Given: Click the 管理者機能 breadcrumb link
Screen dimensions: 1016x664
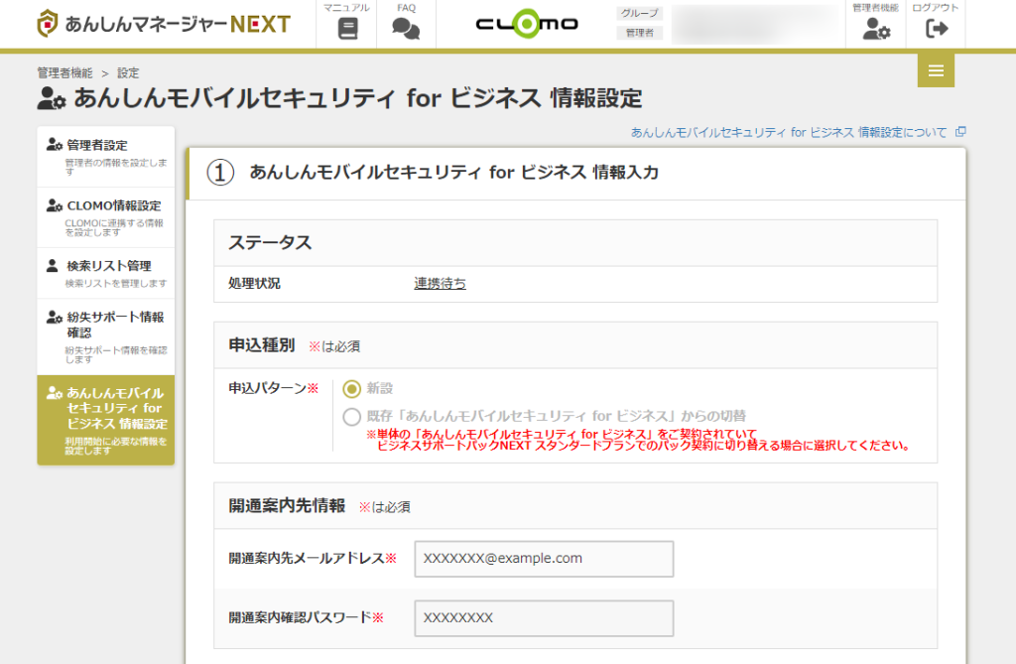Looking at the screenshot, I should pyautogui.click(x=64, y=72).
